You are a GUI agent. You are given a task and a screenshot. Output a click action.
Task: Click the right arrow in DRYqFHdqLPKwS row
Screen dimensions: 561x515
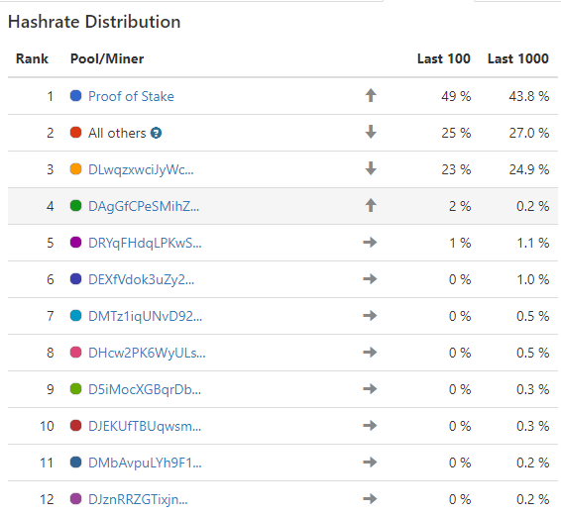point(370,243)
